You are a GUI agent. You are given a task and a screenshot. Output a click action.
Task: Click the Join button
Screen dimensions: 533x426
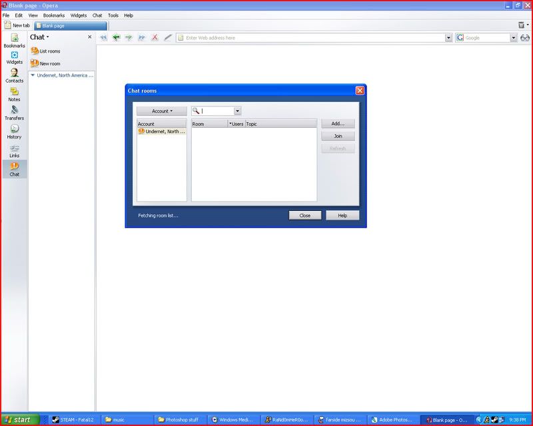point(338,136)
